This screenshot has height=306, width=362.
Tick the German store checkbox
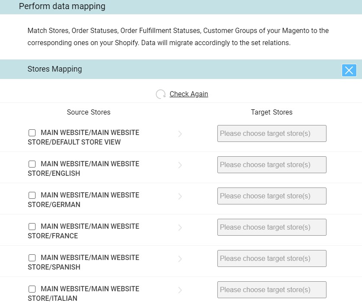point(32,195)
